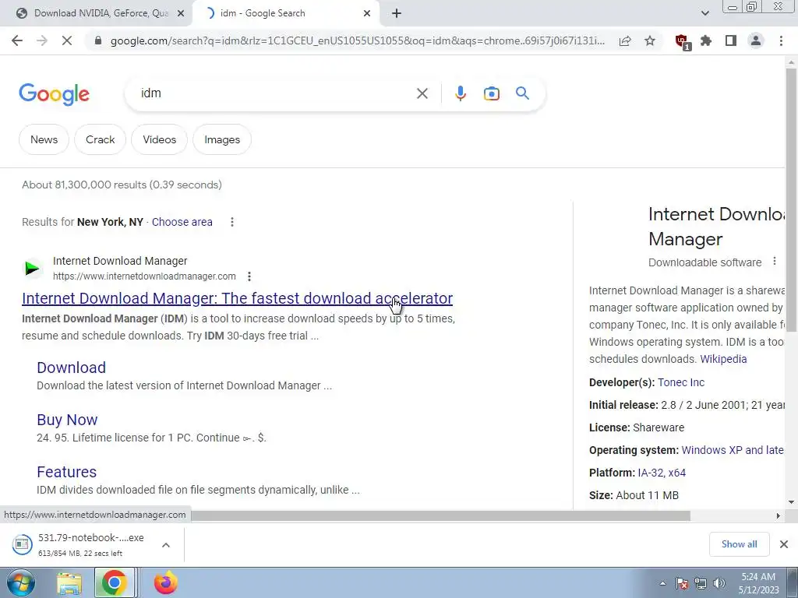
Task: Click the Internet Download Manager site favicon
Action: click(x=33, y=268)
